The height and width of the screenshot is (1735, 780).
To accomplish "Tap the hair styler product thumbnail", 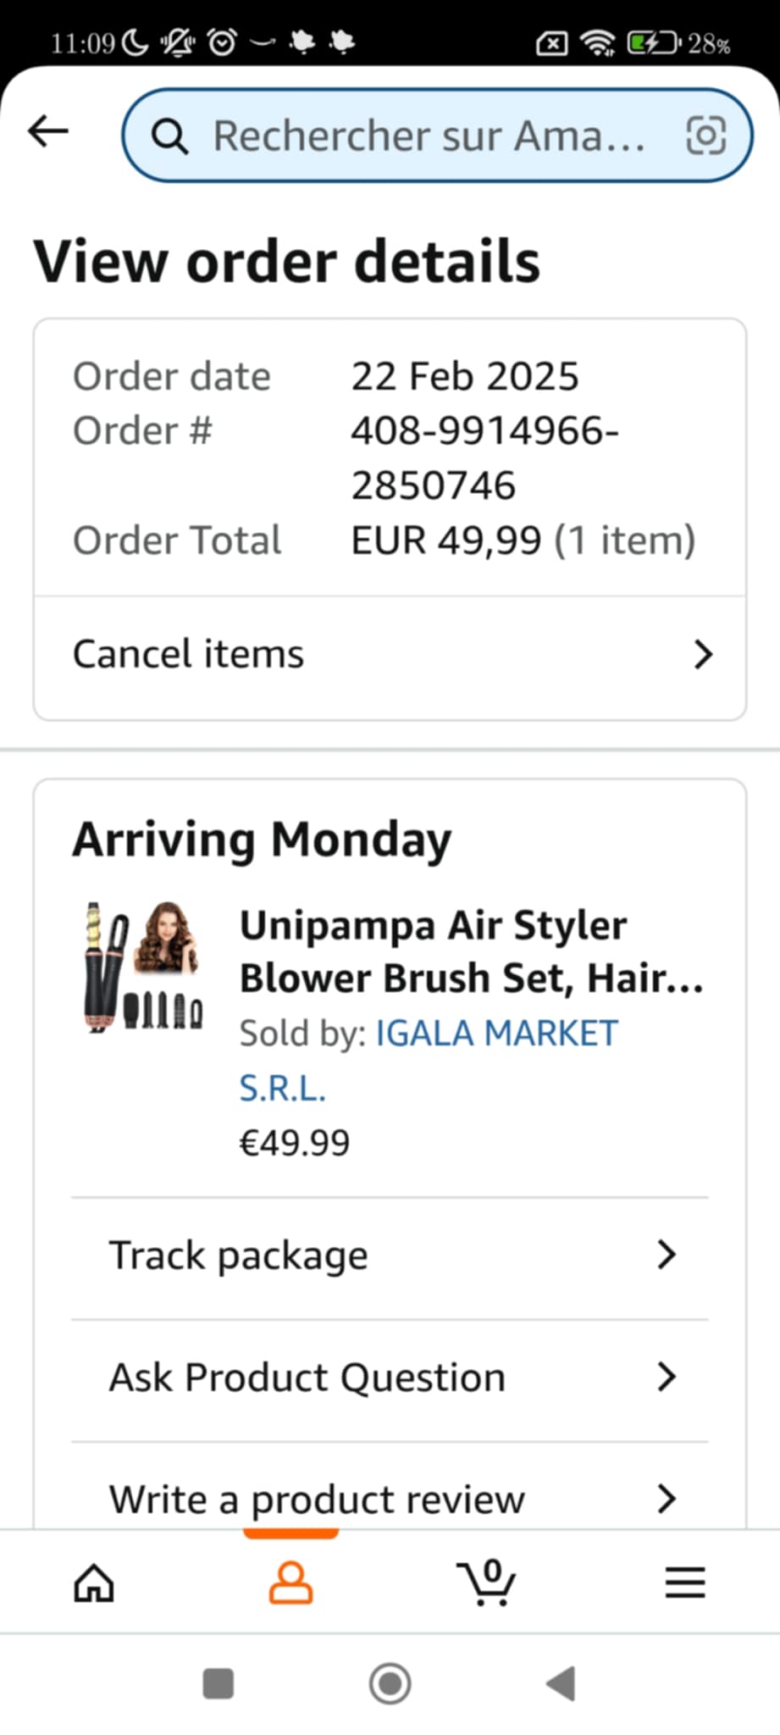I will click(x=143, y=966).
